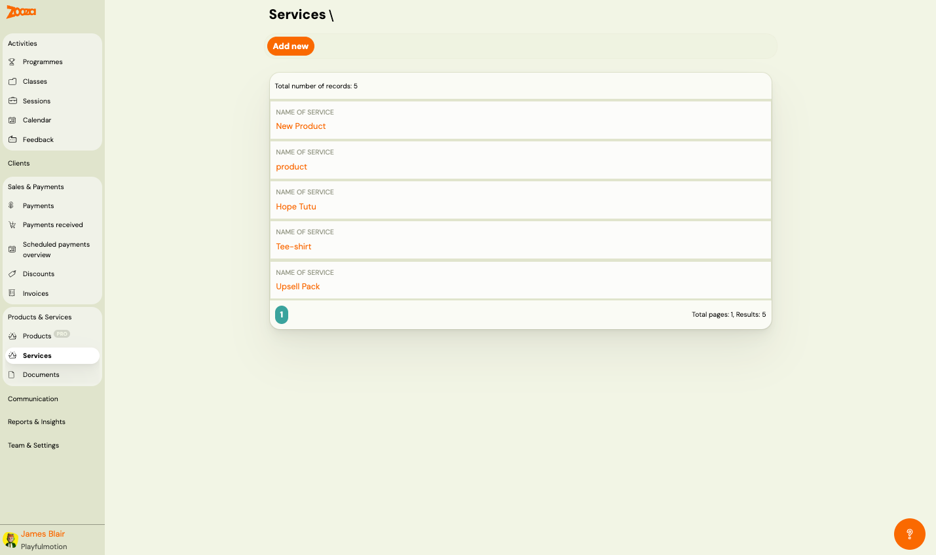Open the Clients section
The width and height of the screenshot is (936, 555).
[x=18, y=163]
